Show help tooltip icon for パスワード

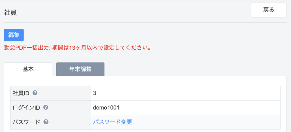(x=46, y=122)
